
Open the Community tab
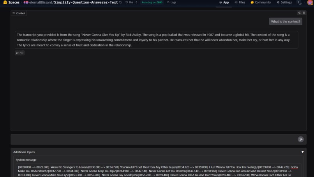[261, 2]
